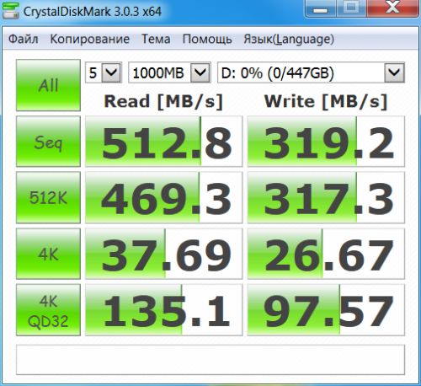Open the Тема menu
The height and width of the screenshot is (386, 421).
coord(156,39)
